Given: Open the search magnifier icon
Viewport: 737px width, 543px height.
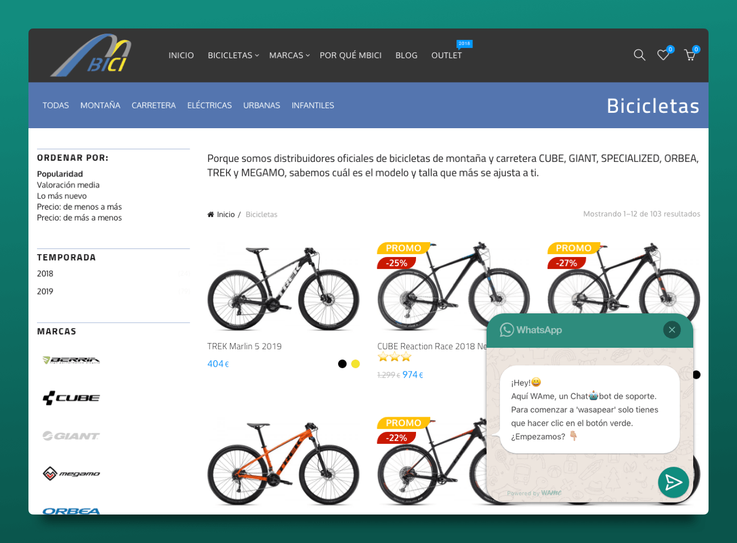Looking at the screenshot, I should (639, 55).
